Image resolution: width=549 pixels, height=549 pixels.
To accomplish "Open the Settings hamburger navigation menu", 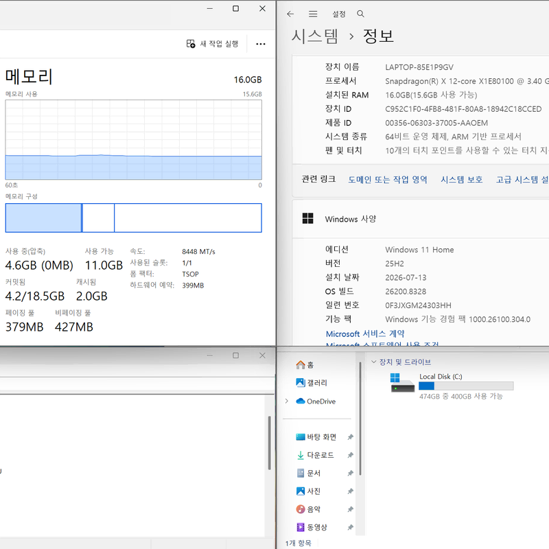I will click(x=313, y=14).
